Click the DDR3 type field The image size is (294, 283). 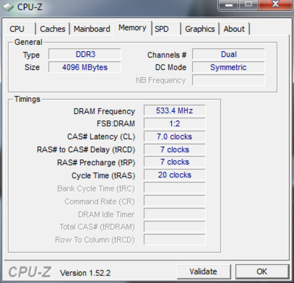pos(85,54)
